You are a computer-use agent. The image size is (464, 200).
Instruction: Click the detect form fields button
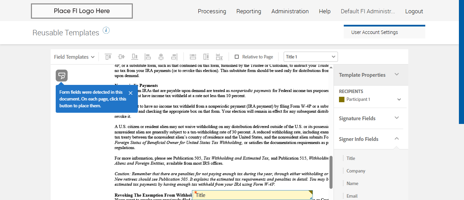62,76
